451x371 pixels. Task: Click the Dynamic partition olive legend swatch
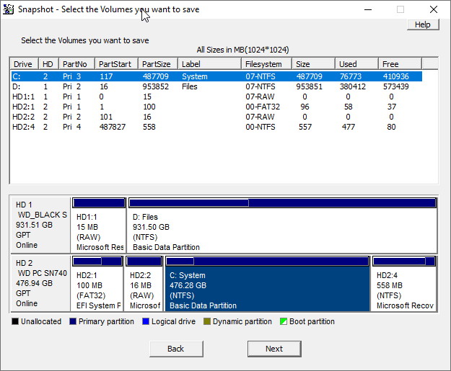(x=207, y=321)
